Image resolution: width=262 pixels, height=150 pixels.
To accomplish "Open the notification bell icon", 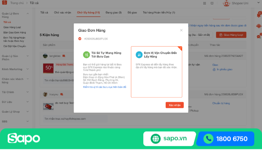I will pos(259,15).
